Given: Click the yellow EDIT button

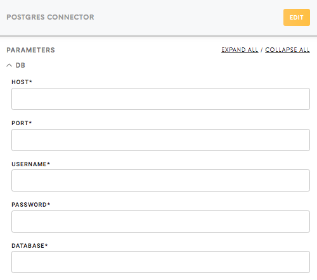Looking at the screenshot, I should coord(297,17).
